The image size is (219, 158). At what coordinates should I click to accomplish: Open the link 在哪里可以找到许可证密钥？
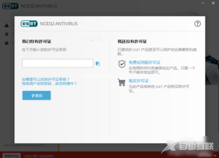pos(46,79)
